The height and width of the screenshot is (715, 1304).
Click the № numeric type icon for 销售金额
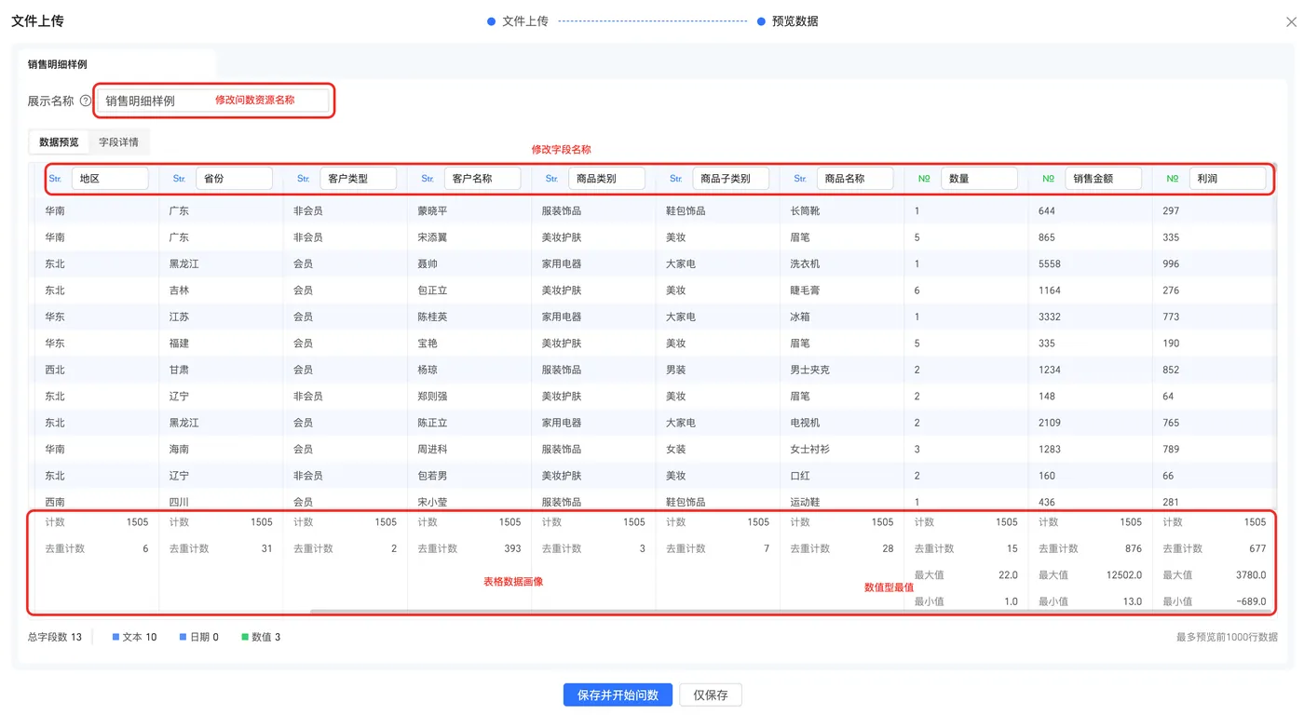coord(1048,179)
